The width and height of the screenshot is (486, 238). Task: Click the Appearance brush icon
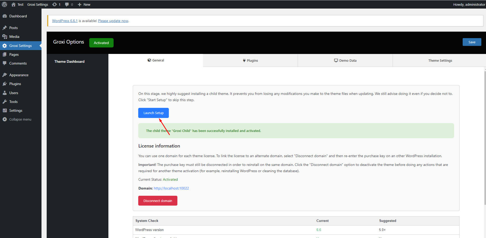[5, 75]
